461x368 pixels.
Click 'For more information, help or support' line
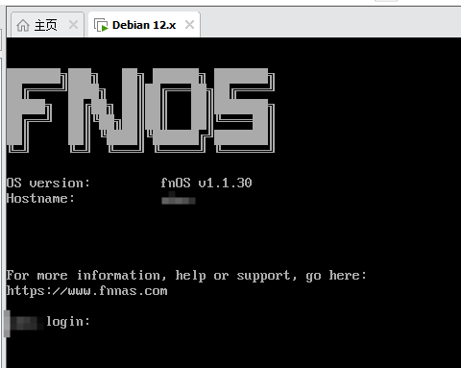186,276
